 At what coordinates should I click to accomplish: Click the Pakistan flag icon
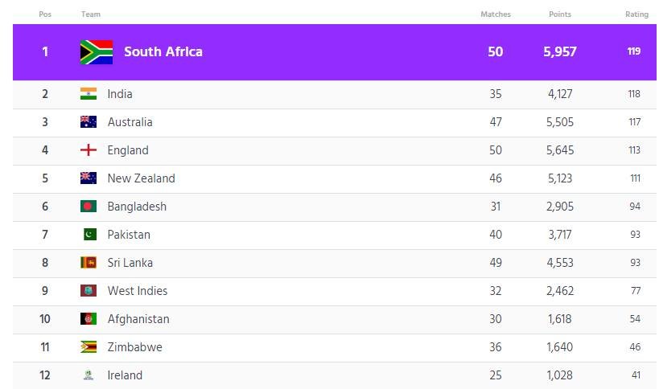tap(90, 234)
